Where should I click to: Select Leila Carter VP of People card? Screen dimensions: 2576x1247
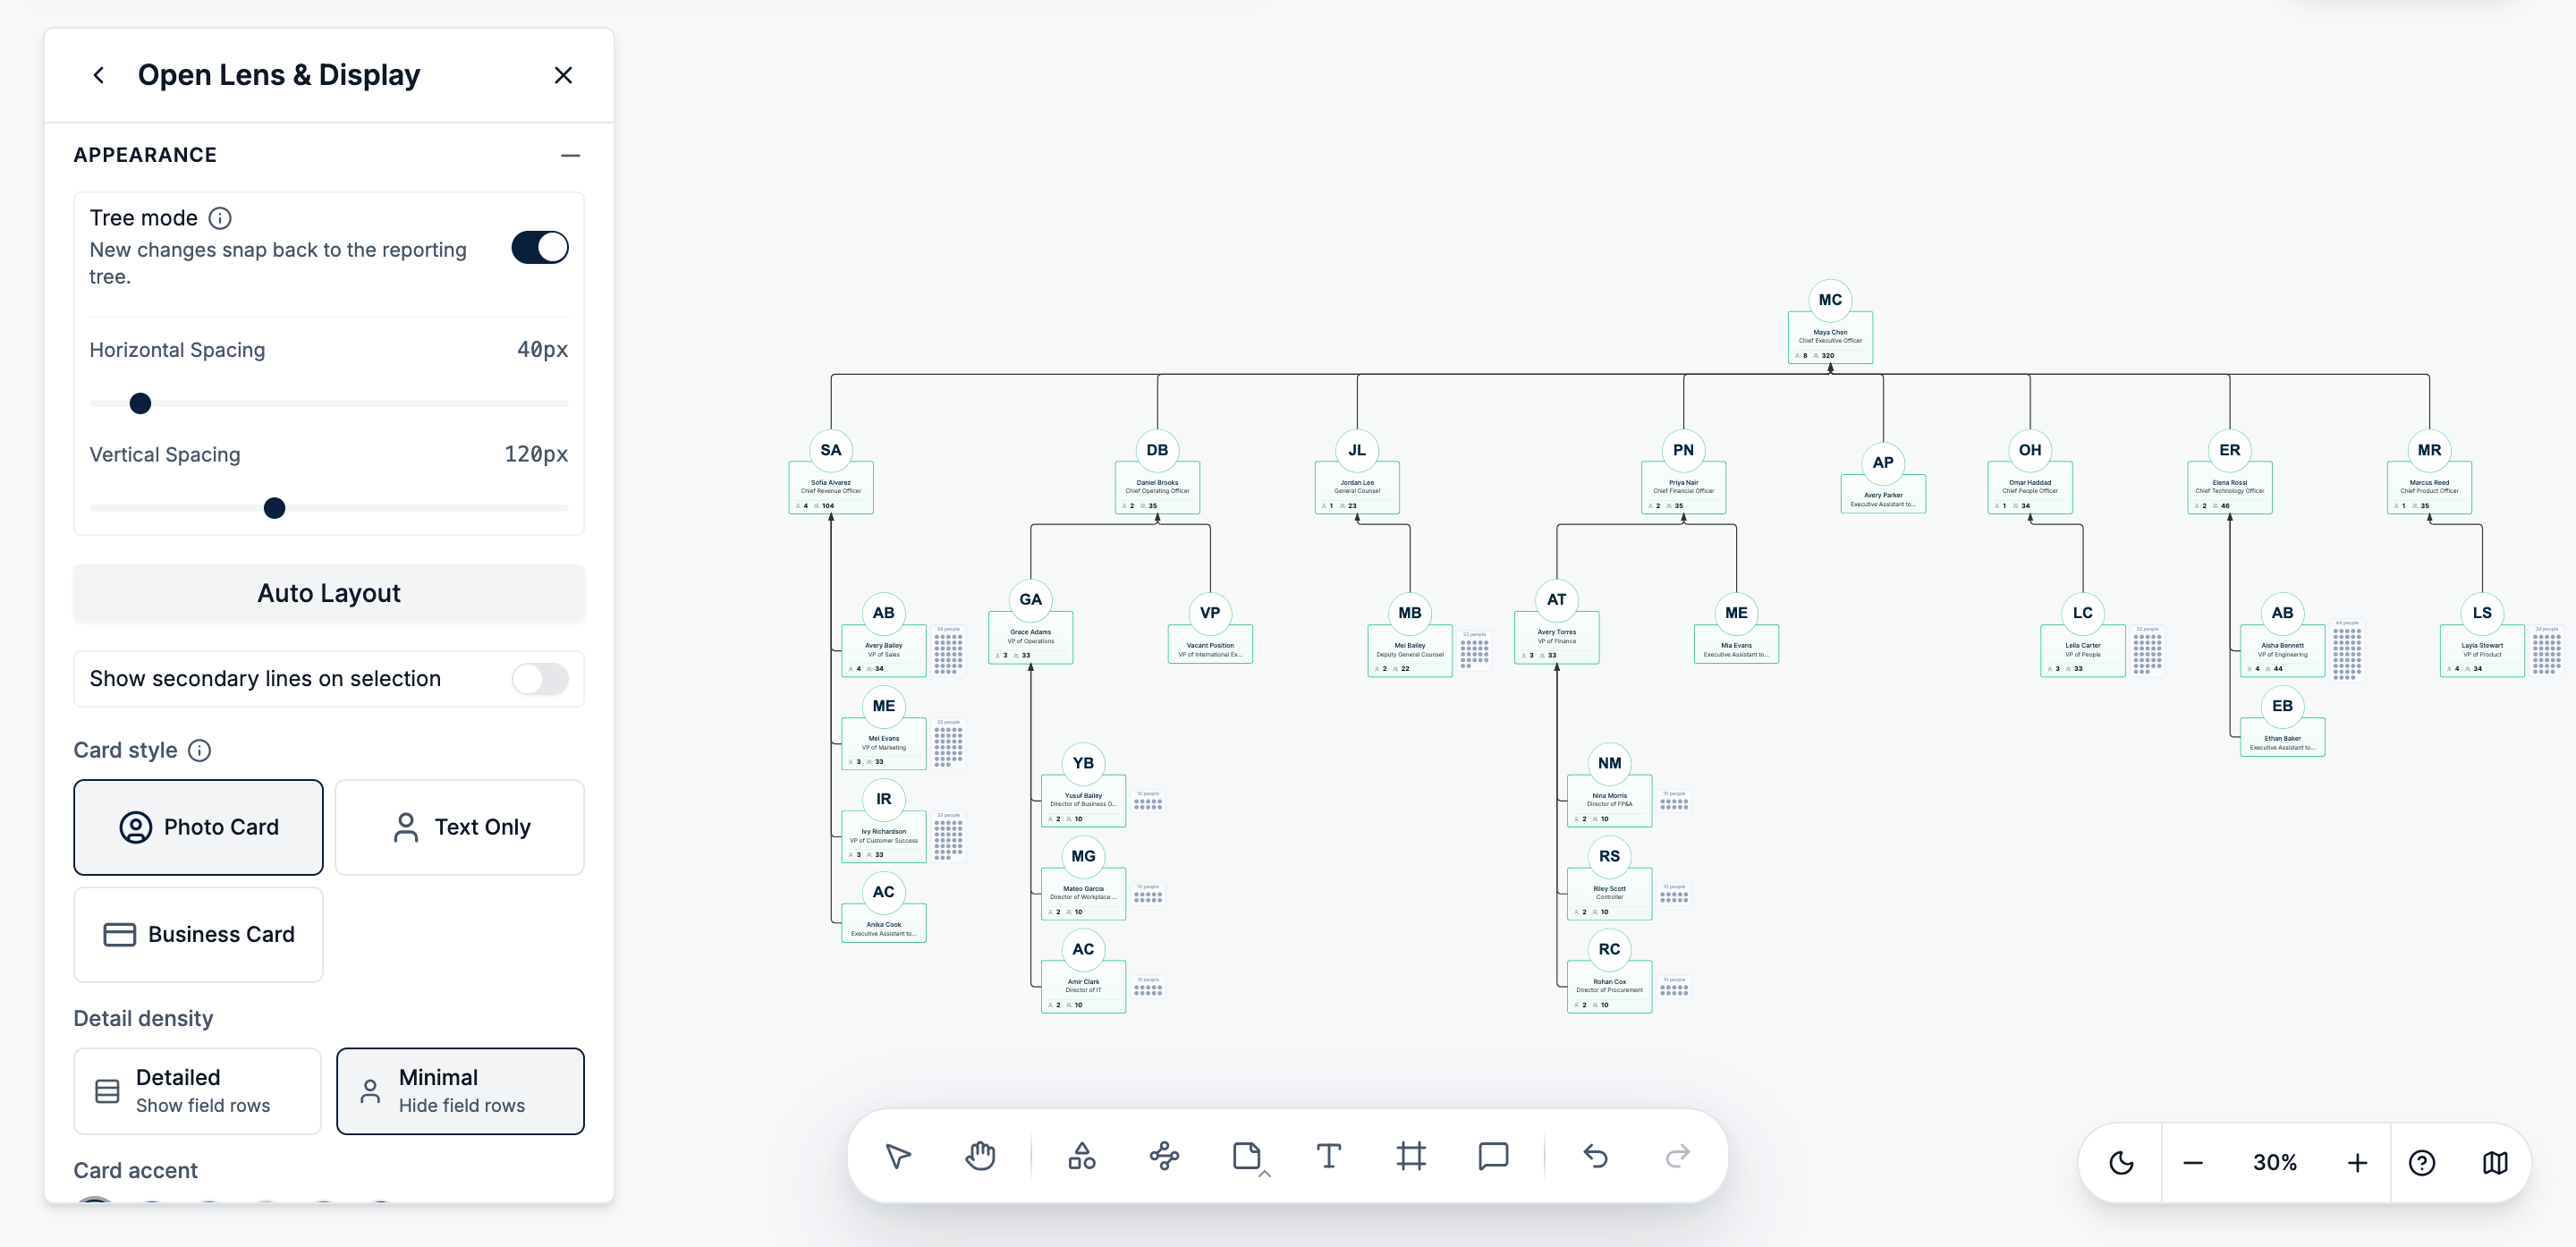point(2083,650)
